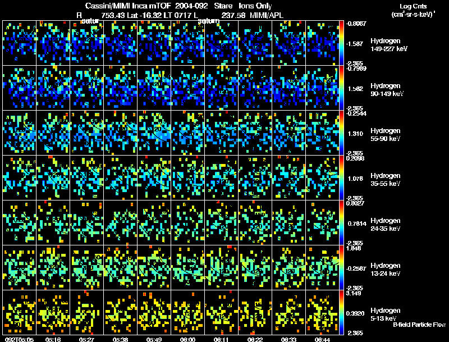Click the Hydrogen 24-35 keV color bar

pyautogui.click(x=341, y=223)
